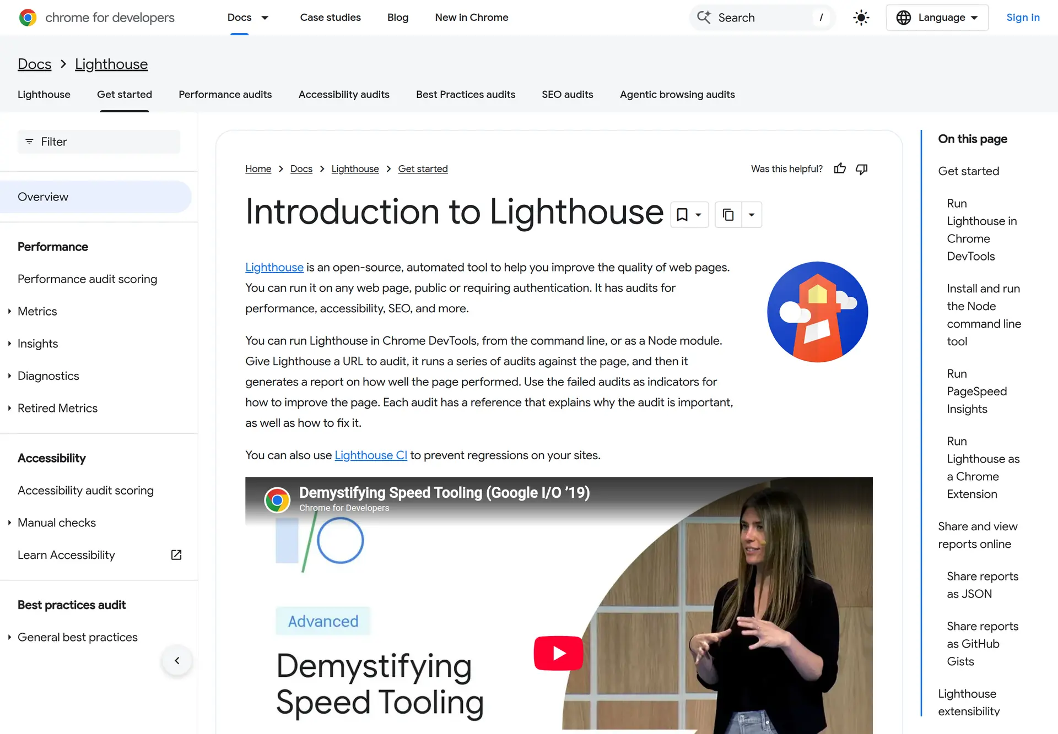Open the video title link

point(444,493)
